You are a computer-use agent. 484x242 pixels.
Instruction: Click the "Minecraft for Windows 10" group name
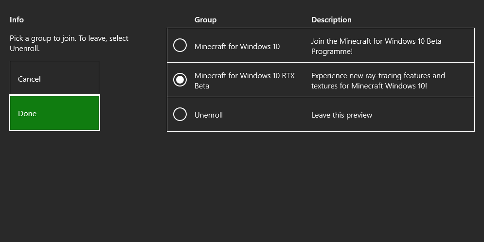coord(237,47)
